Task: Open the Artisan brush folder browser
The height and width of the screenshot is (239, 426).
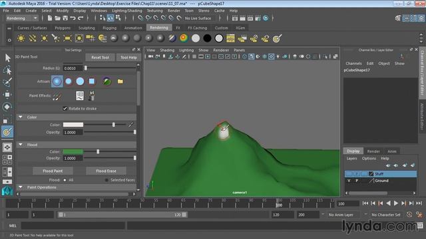Action: tap(120, 81)
